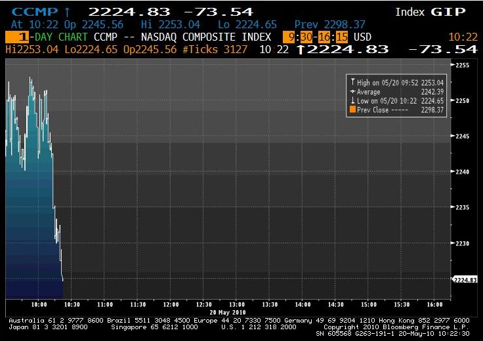Click 'CCMP -- NASDAQ COMPOSITE INDEX' title
The image size is (483, 341).
tap(182, 37)
